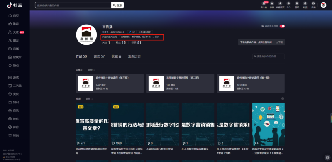Open 体育 category in sidebar
332x162 pixels.
(x=14, y=127)
